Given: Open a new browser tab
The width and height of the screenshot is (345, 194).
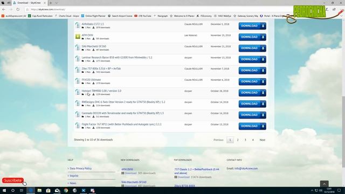Looking at the screenshot, I should (x=51, y=3).
